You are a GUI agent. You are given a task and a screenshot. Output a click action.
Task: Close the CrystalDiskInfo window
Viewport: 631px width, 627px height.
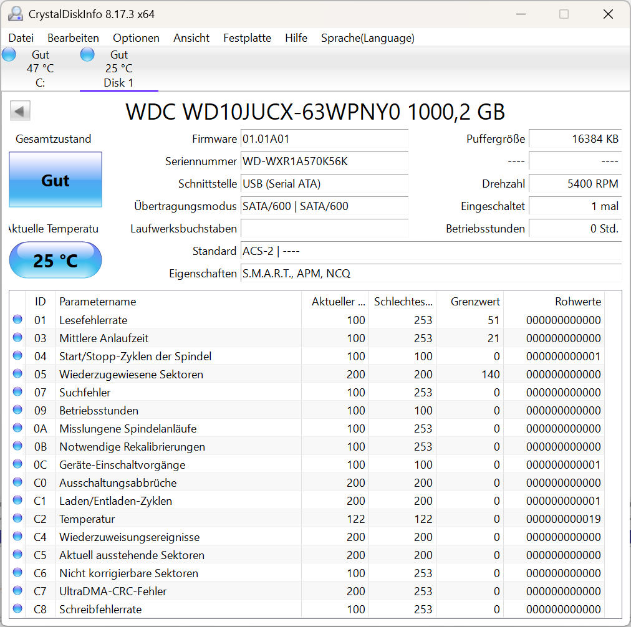(608, 14)
